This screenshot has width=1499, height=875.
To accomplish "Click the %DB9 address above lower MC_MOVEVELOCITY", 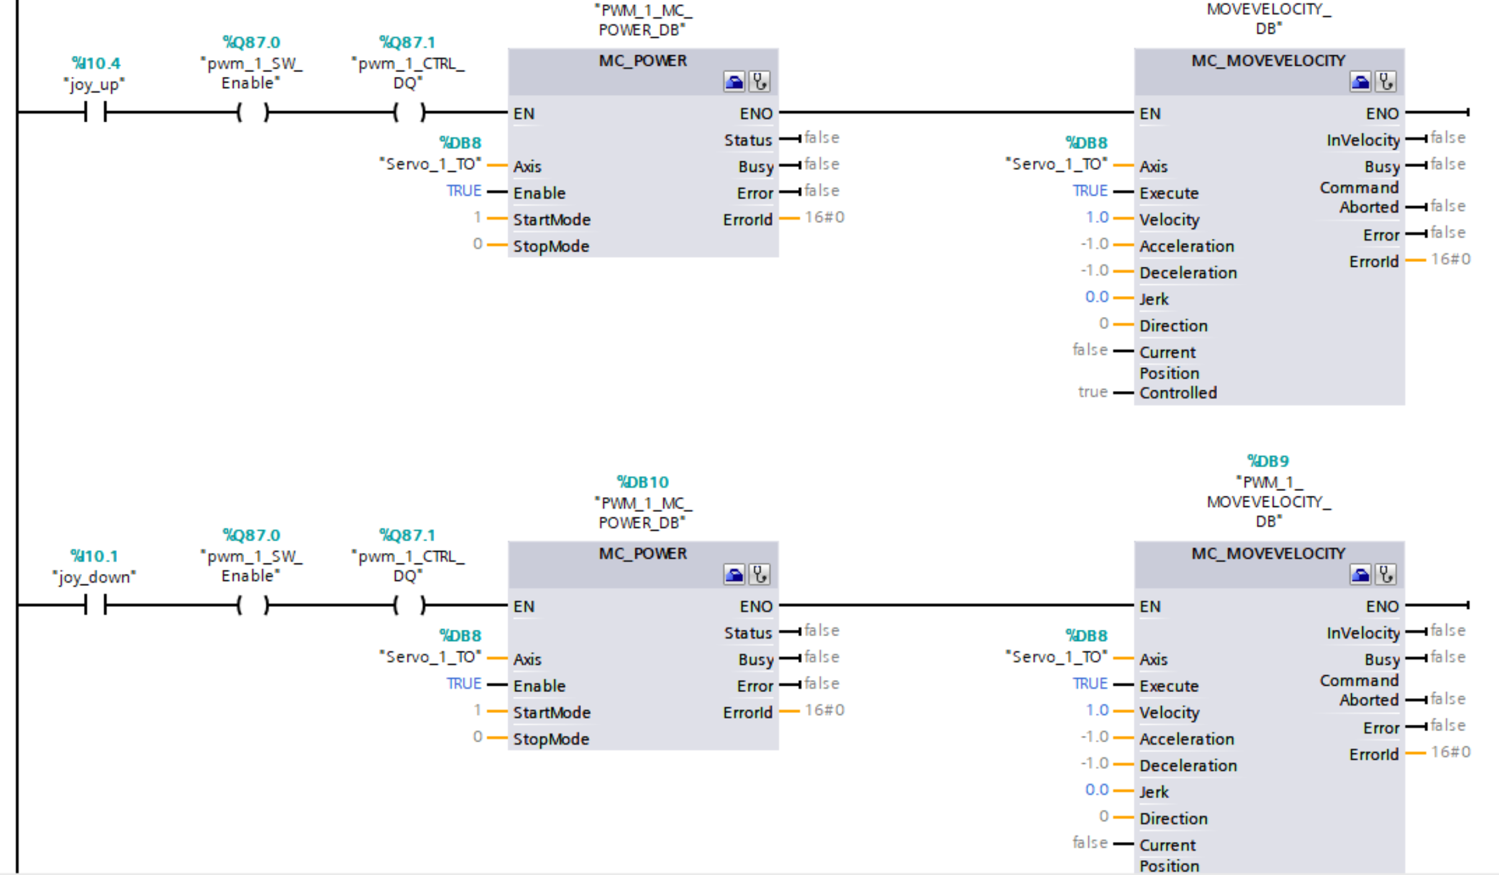I will click(1268, 461).
